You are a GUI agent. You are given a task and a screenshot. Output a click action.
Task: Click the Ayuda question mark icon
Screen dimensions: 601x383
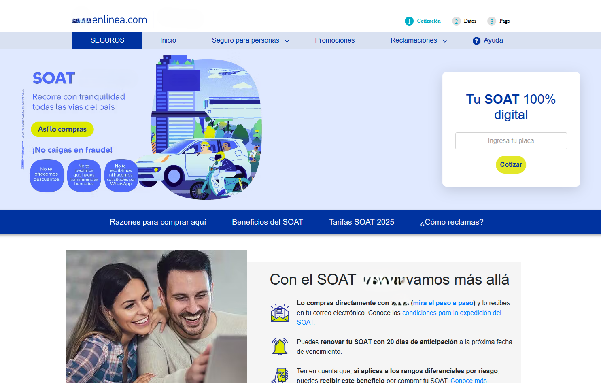pyautogui.click(x=476, y=40)
